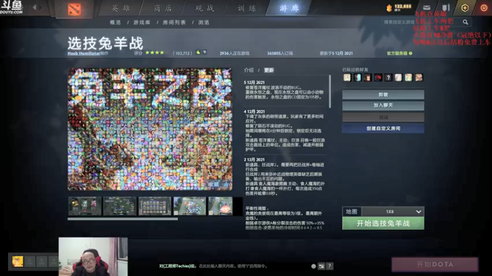Go back with the left arrow icon
The width and height of the screenshot is (492, 276).
point(34,7)
